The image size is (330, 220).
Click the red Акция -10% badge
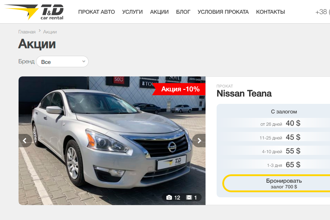tap(180, 89)
